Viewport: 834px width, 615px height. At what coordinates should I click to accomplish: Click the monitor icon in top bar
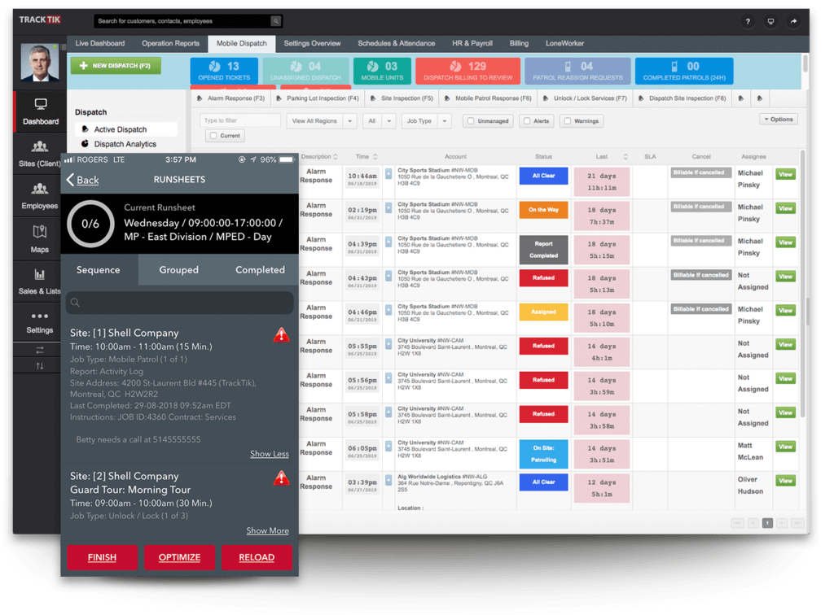click(x=770, y=22)
